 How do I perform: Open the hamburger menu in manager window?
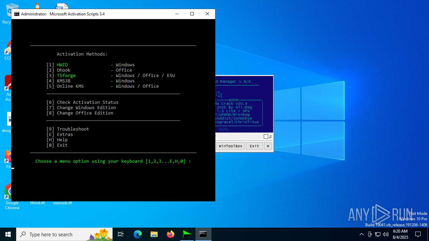coord(268,146)
